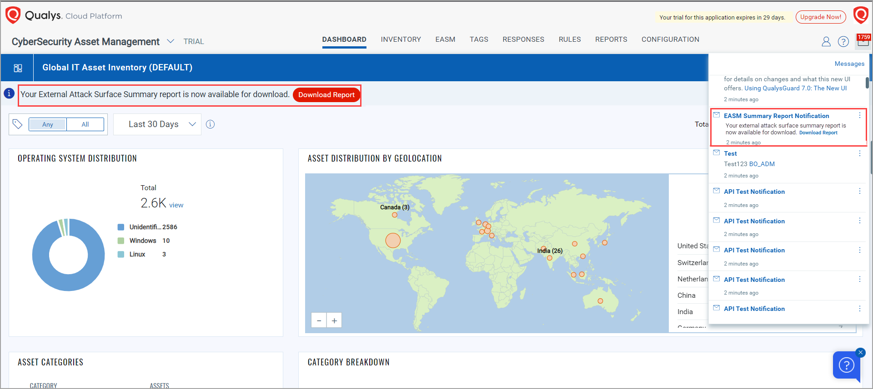Click the Test123 BO_ADM message text
The height and width of the screenshot is (389, 873).
tap(749, 164)
